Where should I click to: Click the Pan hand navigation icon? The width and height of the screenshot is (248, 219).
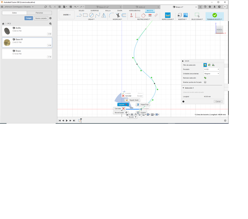pyautogui.click(x=136, y=115)
